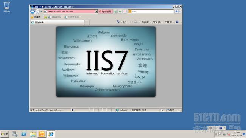Click the Show Desktop button

244,134
